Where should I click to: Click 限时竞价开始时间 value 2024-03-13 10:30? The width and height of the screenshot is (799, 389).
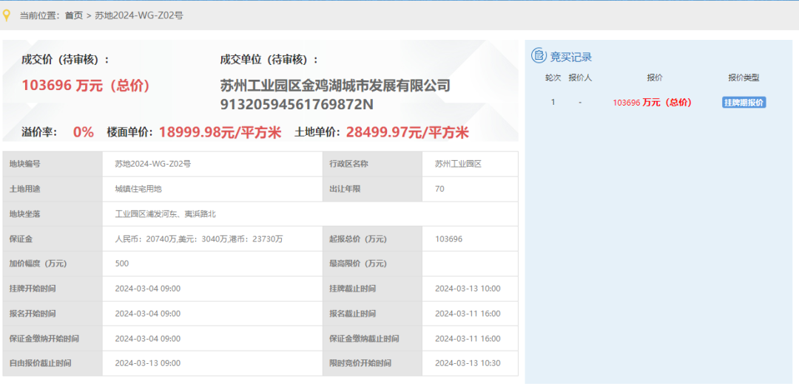coord(468,363)
